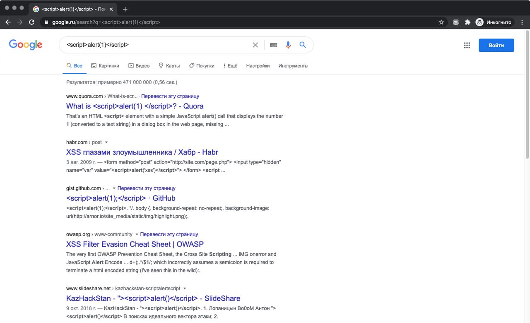Expand the Ещё more menu
The image size is (530, 323).
pyautogui.click(x=230, y=66)
